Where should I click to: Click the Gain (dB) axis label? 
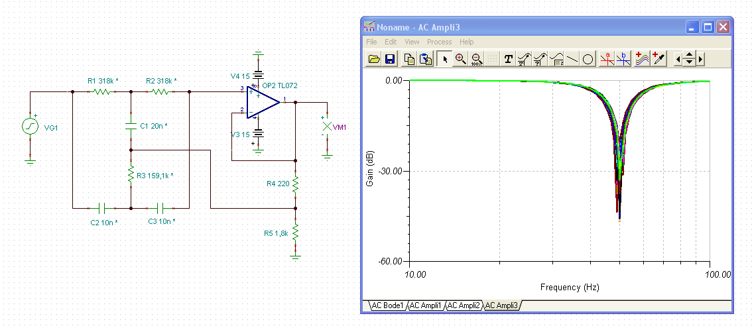tap(369, 168)
